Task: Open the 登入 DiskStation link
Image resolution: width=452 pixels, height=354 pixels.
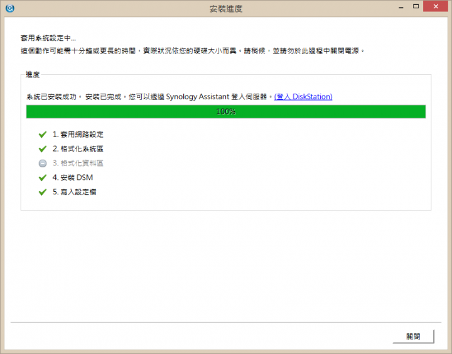Action: [303, 97]
